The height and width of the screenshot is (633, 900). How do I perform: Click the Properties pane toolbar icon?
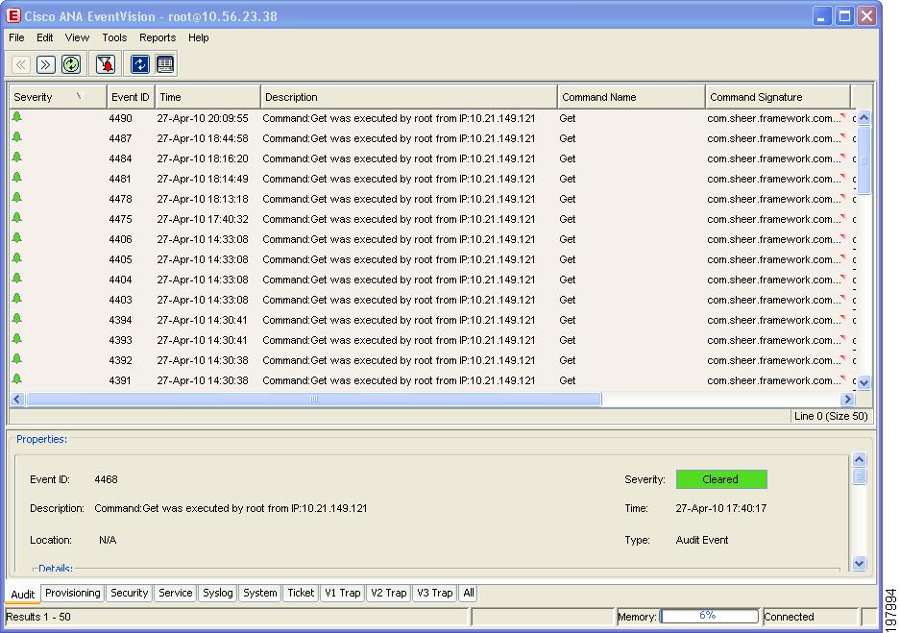point(165,64)
